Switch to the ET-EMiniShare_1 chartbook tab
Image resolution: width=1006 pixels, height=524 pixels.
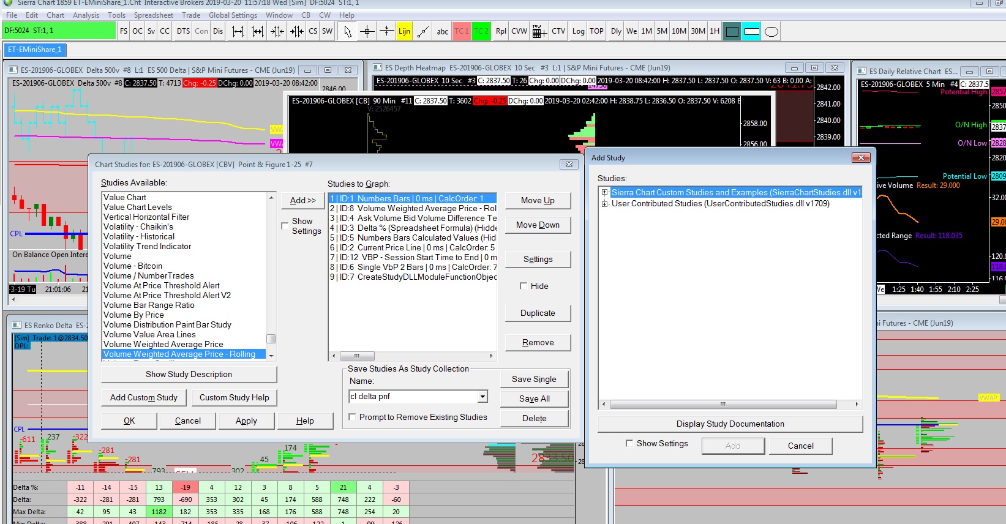click(35, 50)
